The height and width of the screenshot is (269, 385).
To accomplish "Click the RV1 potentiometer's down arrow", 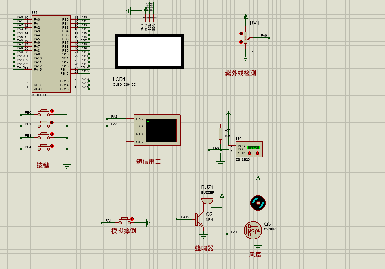I will (x=241, y=42).
